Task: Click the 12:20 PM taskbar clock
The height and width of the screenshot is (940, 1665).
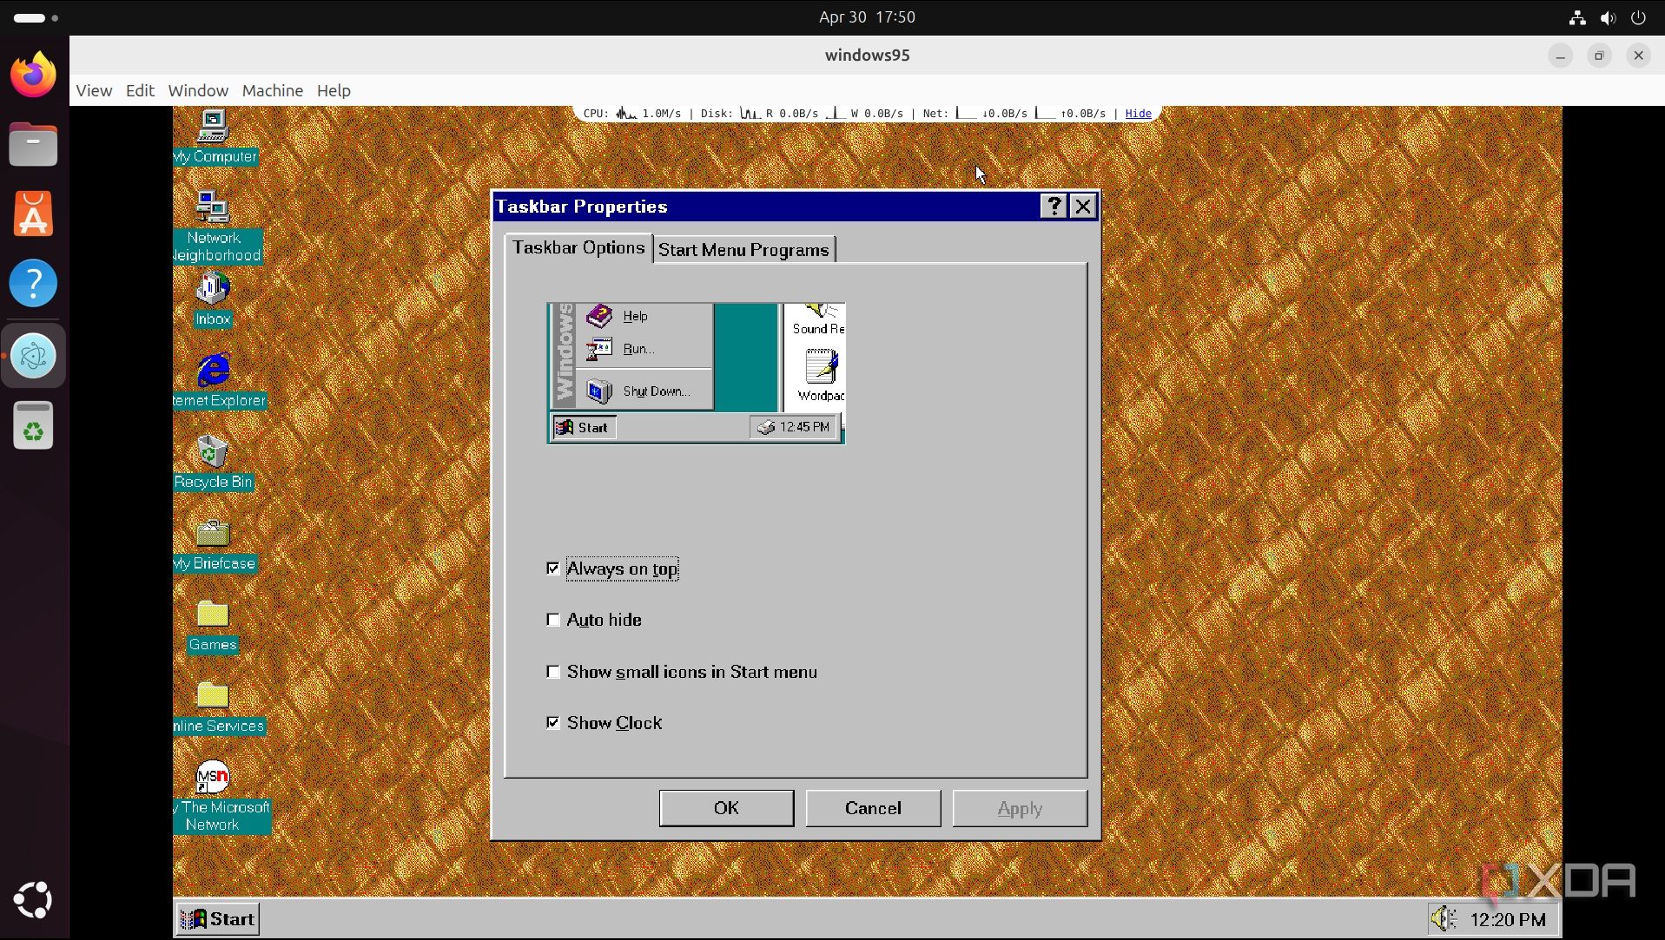Action: 1508,919
